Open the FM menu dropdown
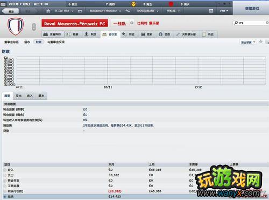 click(x=224, y=11)
